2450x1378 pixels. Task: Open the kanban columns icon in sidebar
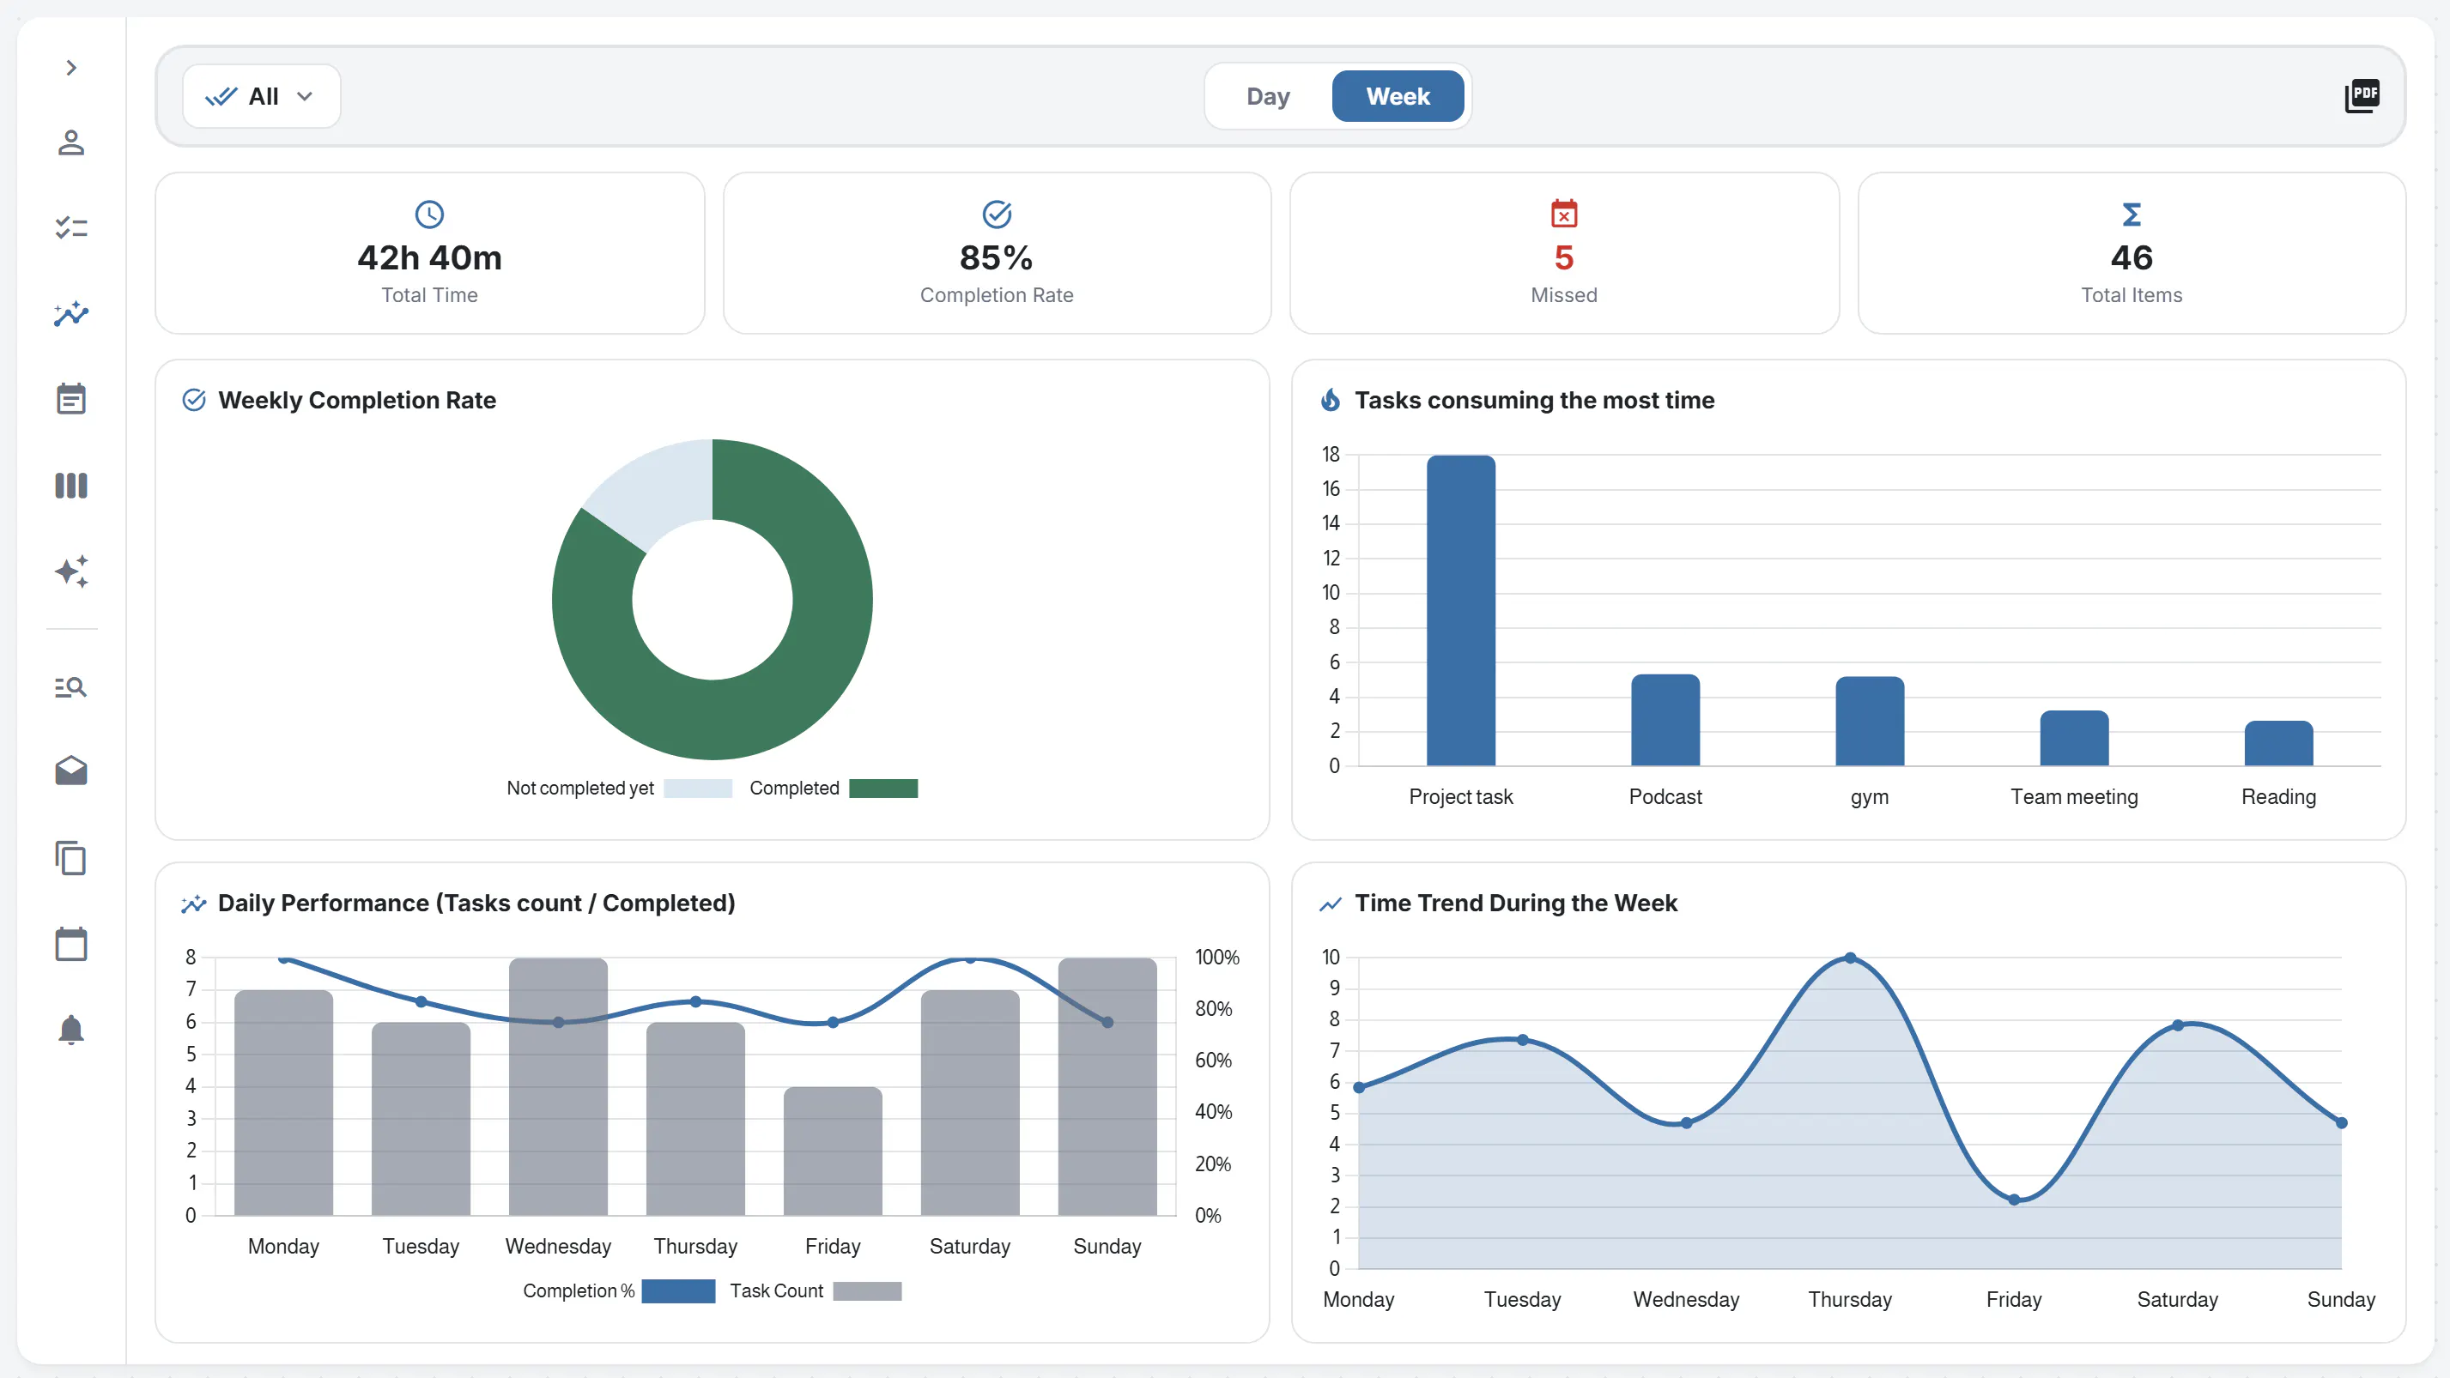[x=71, y=486]
